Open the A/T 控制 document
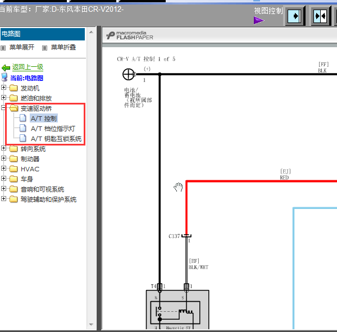Image resolution: width=337 pixels, height=332 pixels. (44, 119)
